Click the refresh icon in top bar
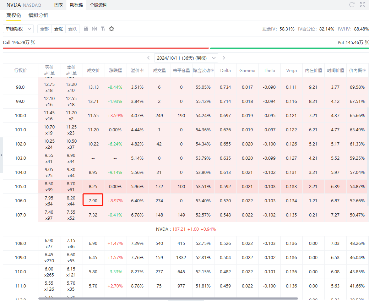 pyautogui.click(x=352, y=5)
